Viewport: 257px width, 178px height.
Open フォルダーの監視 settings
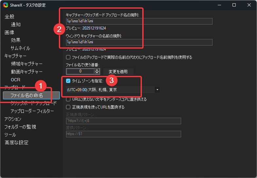point(20,127)
